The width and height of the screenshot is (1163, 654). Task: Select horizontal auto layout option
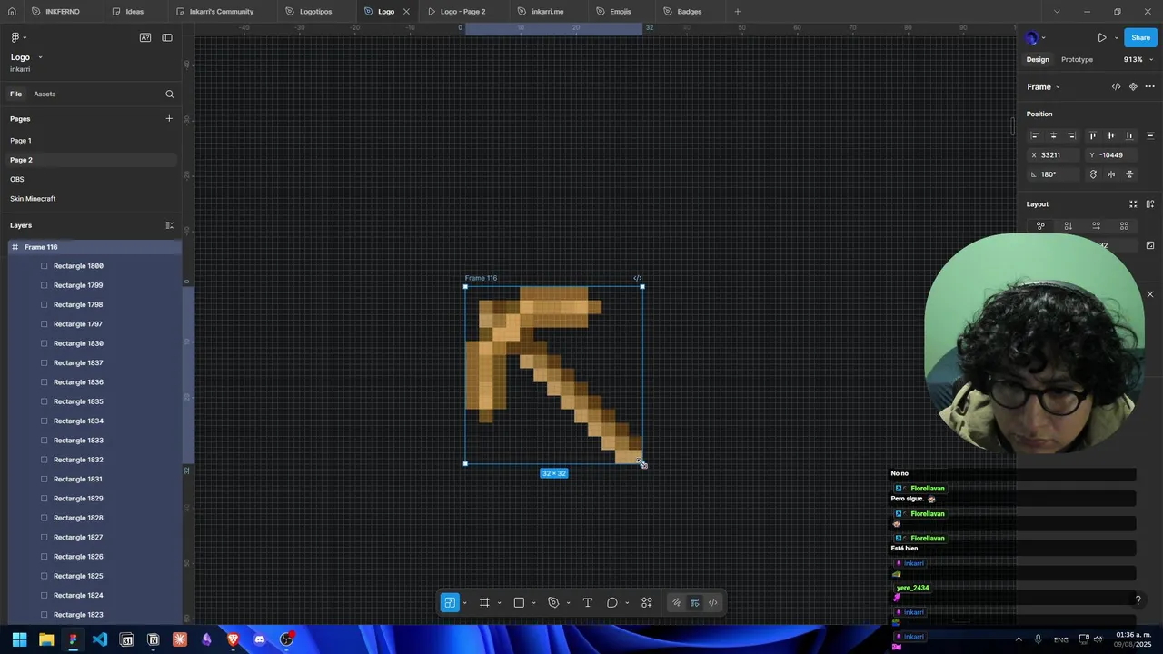click(1096, 225)
